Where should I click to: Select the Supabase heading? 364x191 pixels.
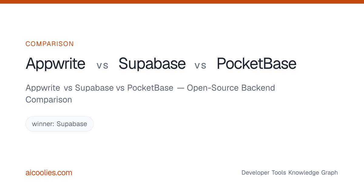(152, 64)
